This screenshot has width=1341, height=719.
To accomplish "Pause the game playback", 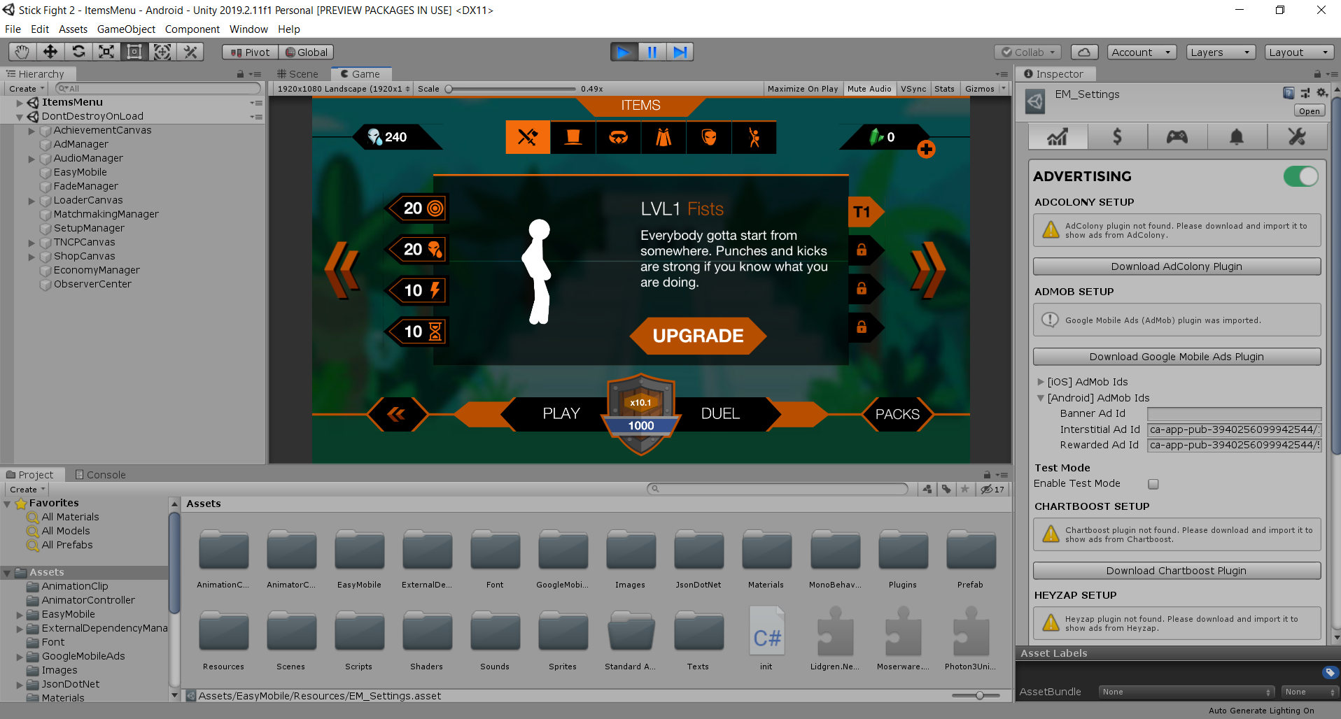I will point(652,52).
